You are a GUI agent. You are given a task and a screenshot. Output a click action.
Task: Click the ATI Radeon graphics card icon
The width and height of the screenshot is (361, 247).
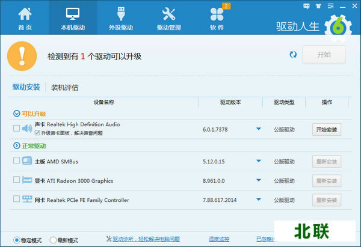27,180
